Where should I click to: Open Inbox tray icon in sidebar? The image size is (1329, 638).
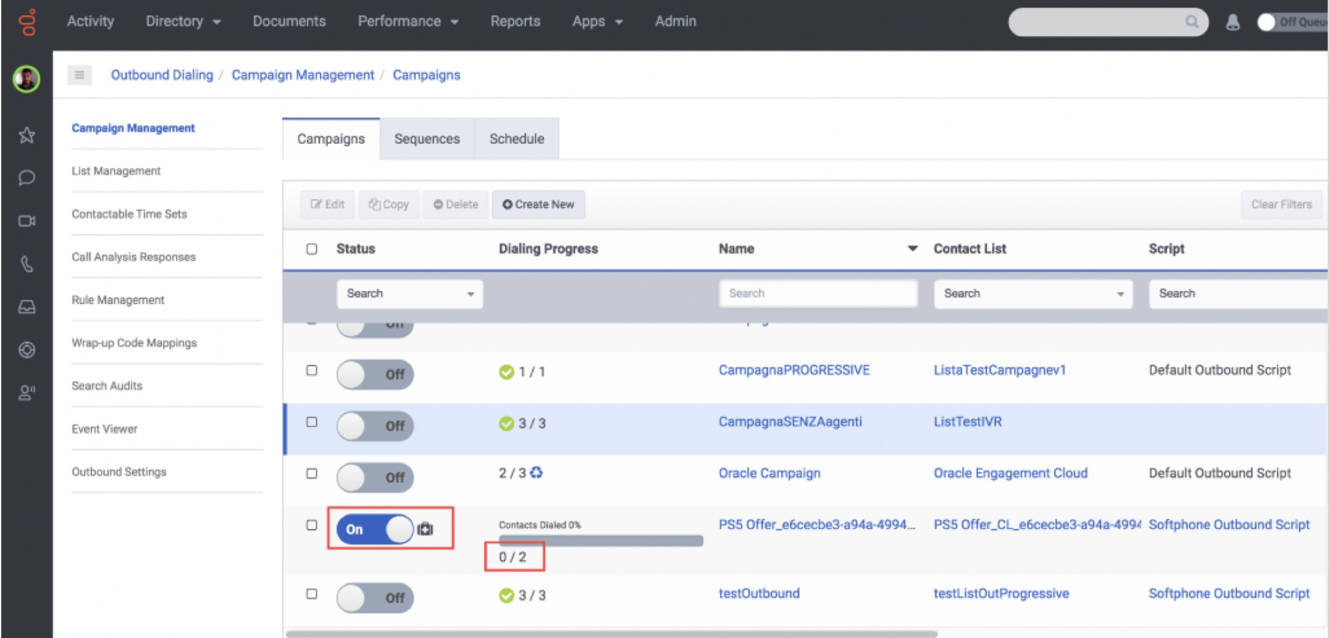[27, 307]
